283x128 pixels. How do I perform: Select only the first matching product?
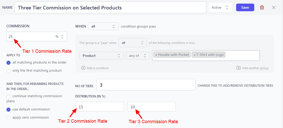pos(9,71)
